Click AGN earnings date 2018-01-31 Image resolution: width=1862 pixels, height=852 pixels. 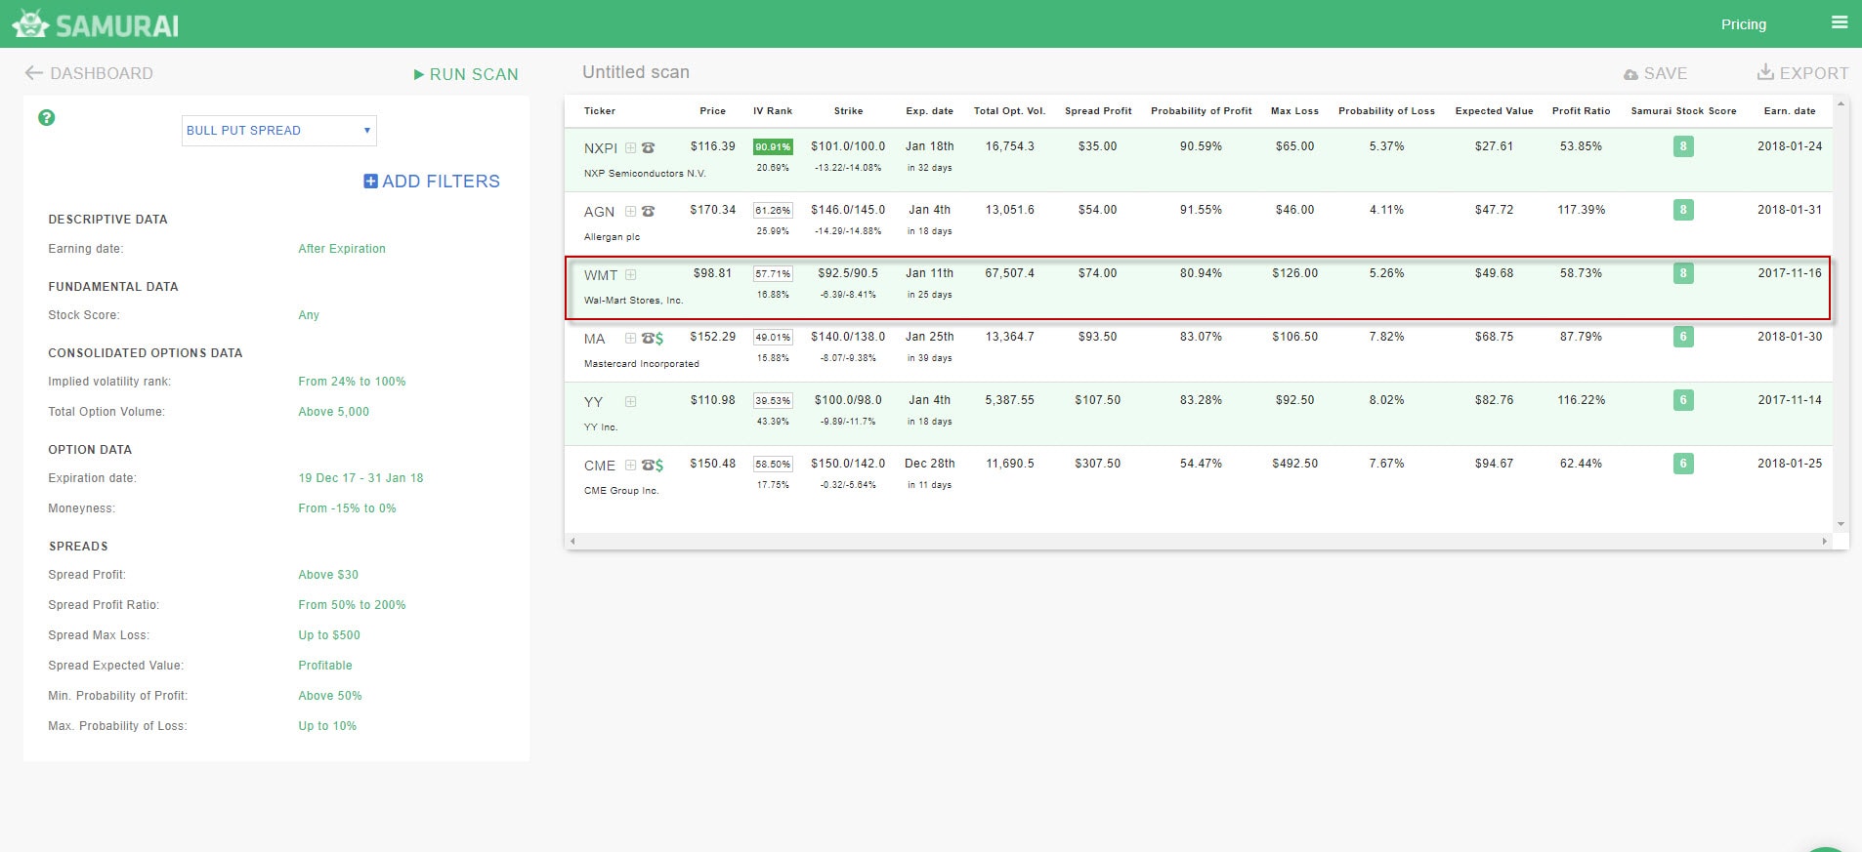pyautogui.click(x=1790, y=210)
